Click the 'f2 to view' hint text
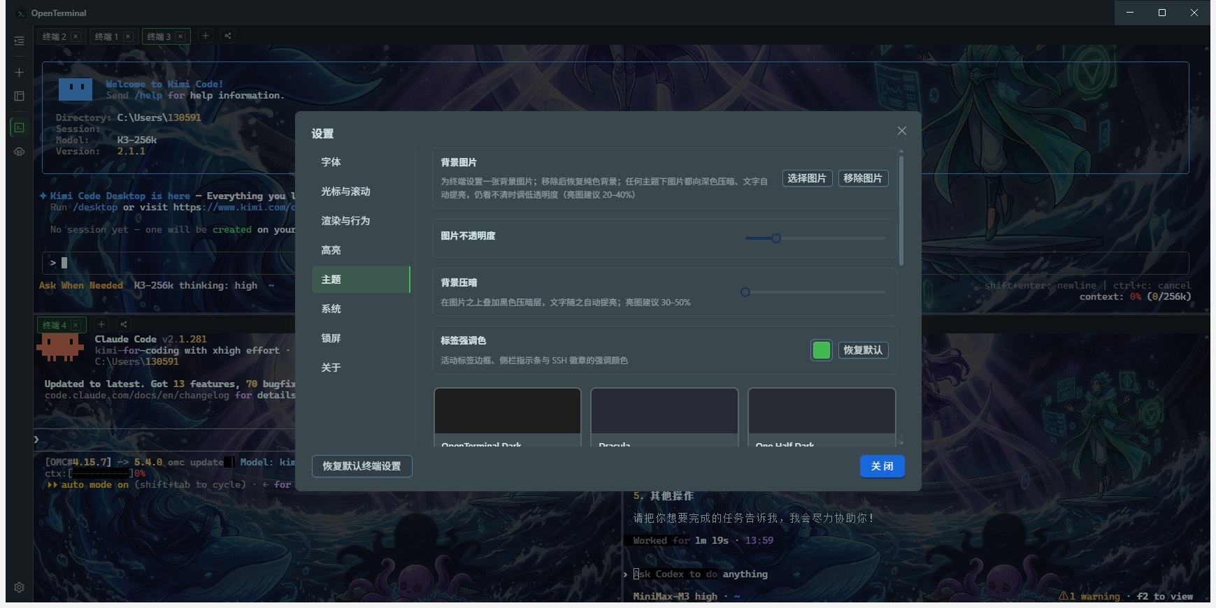 [x=1165, y=597]
